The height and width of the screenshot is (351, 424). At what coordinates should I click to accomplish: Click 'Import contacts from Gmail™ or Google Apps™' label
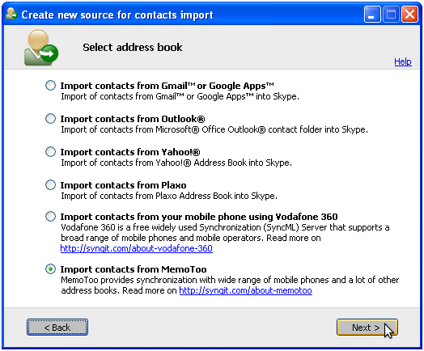167,86
